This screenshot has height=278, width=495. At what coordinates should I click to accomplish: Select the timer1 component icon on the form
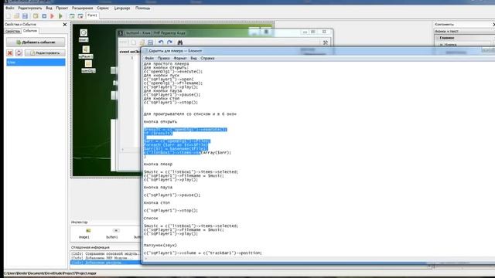point(84,32)
